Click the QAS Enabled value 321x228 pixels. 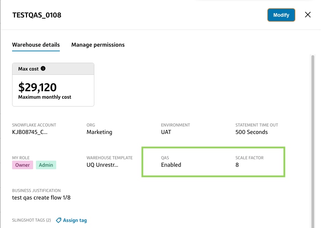171,165
